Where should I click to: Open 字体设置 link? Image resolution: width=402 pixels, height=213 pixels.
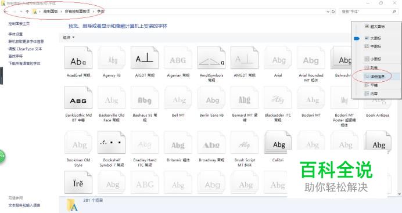tap(15, 34)
